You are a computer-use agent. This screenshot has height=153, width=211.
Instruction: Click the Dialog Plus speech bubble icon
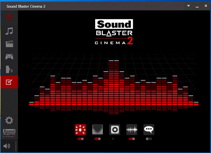pos(149,129)
